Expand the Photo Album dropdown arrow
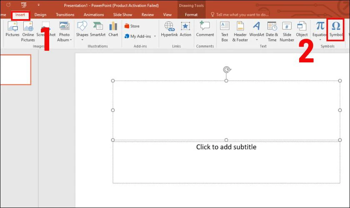 [71, 40]
